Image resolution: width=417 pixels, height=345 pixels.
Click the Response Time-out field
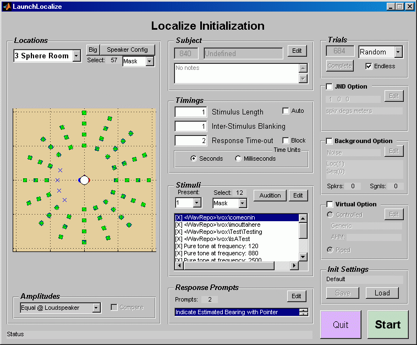point(191,140)
